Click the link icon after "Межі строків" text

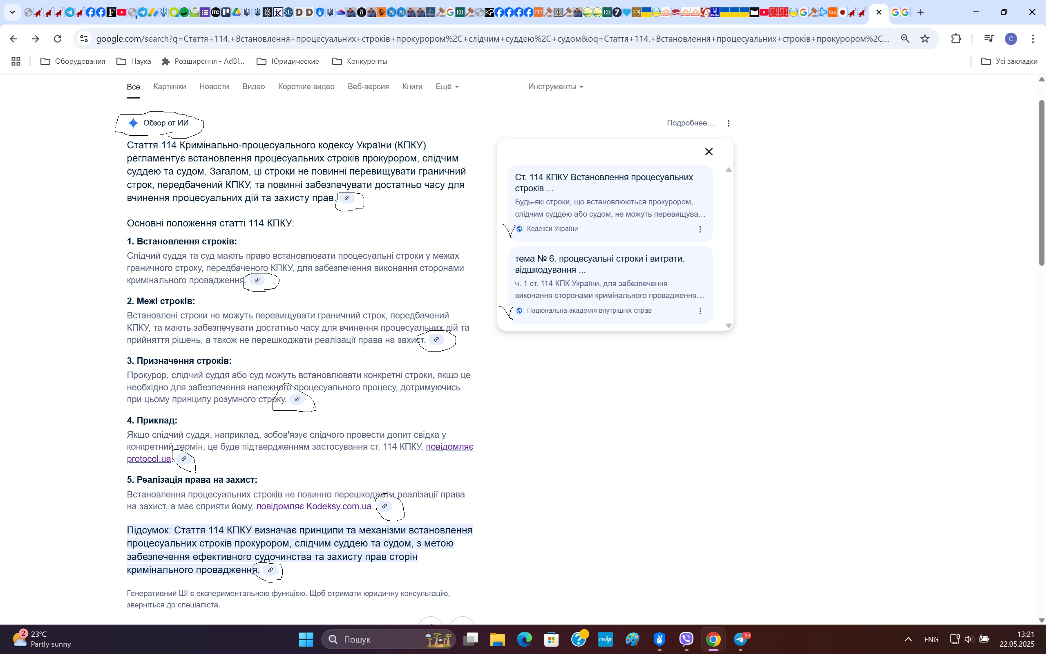point(436,340)
